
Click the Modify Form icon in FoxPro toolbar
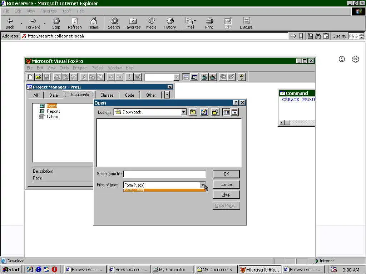pyautogui.click(x=138, y=77)
